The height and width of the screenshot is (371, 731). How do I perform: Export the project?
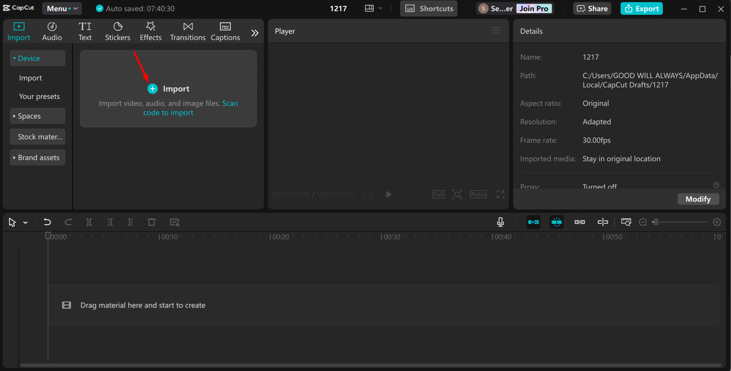click(642, 9)
